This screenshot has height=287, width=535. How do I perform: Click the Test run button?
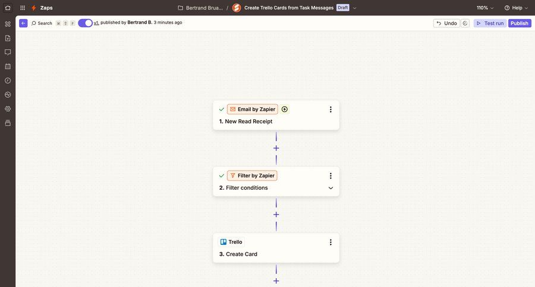click(x=490, y=23)
